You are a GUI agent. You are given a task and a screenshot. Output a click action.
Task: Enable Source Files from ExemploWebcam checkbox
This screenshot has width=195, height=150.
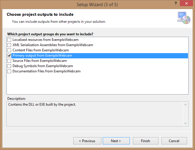[9, 61]
